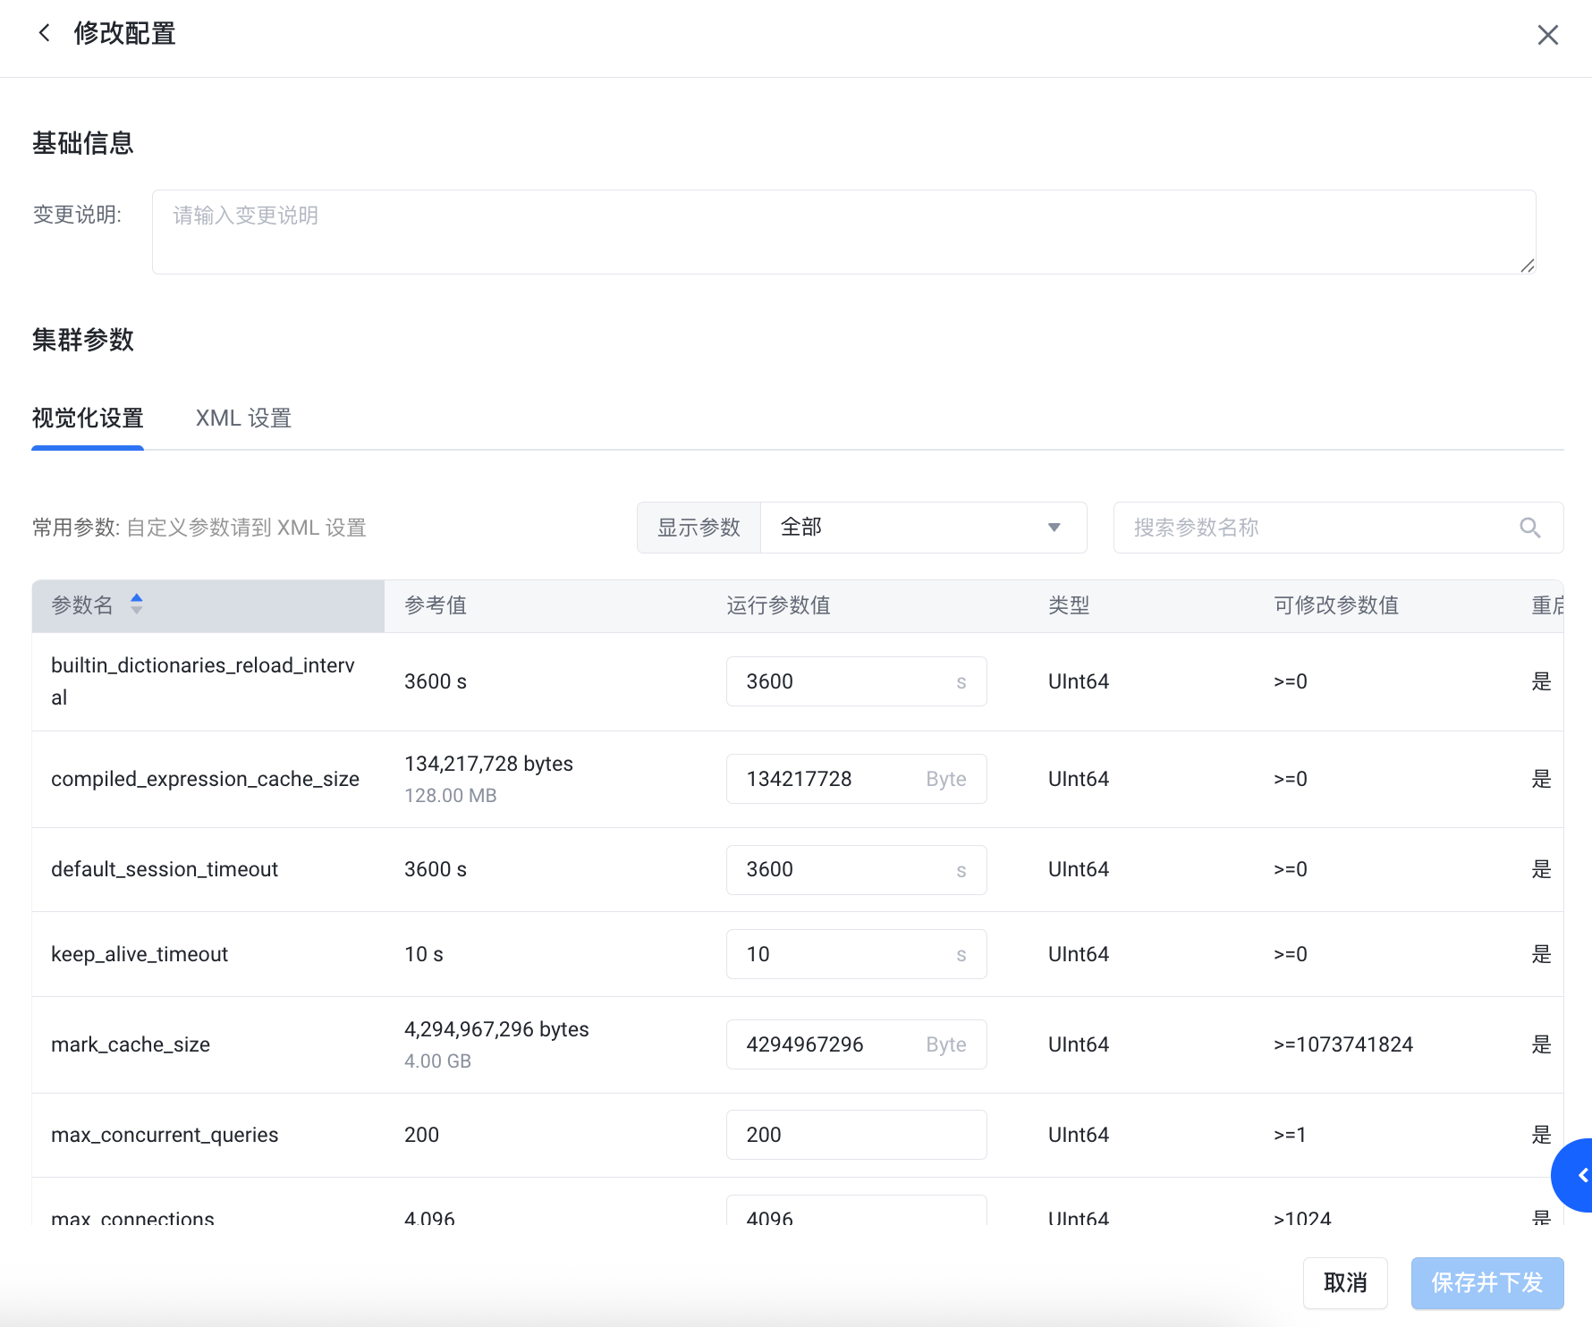Click the default_session_timeout value input
Viewport: 1592px width, 1327px height.
click(x=841, y=870)
